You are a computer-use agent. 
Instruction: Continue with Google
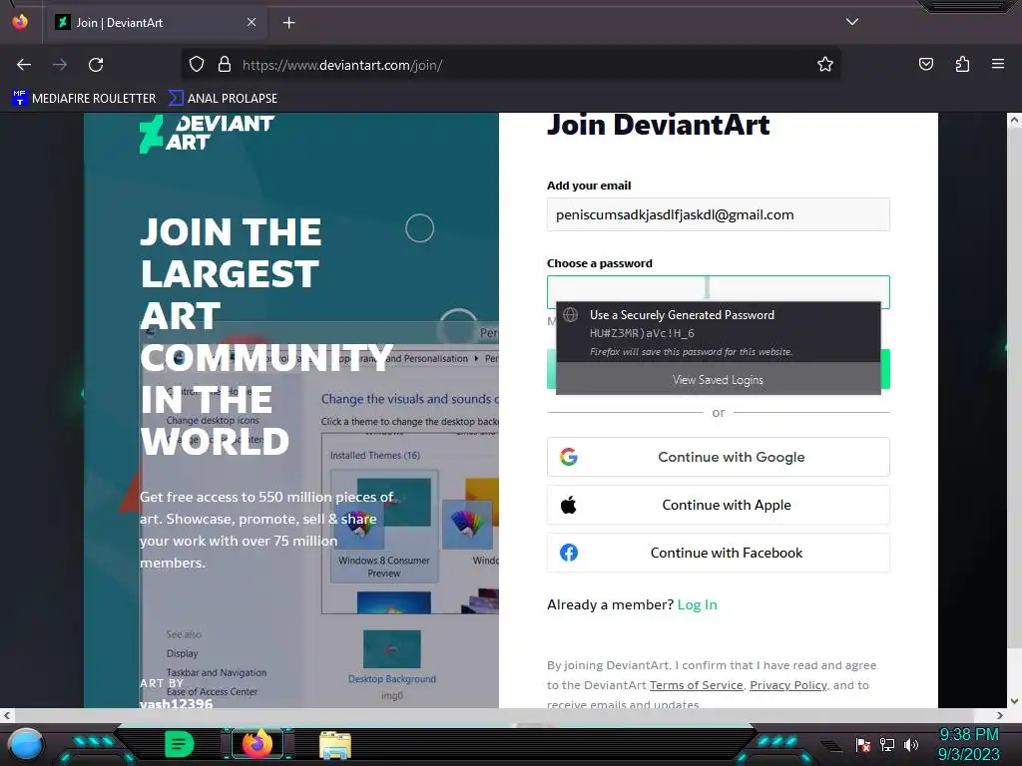click(x=719, y=457)
